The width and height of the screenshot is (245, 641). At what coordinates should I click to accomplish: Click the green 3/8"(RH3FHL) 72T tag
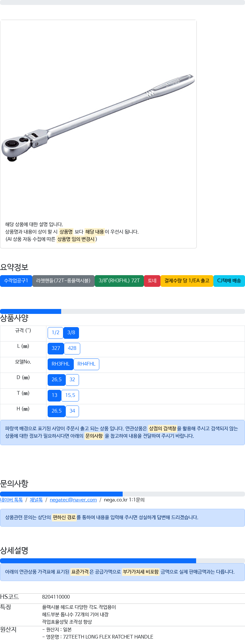pos(119,281)
